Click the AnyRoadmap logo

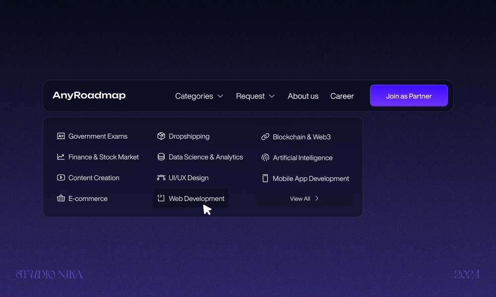(x=89, y=96)
